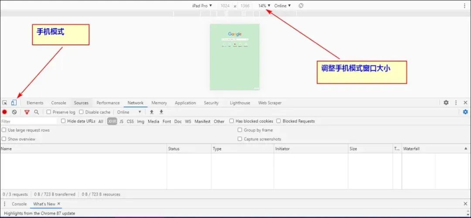
Task: Switch to the Web Scraper tab
Action: tap(270, 103)
